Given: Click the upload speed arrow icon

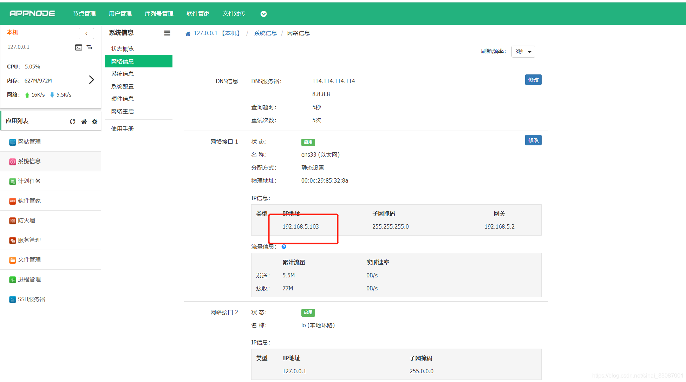Looking at the screenshot, I should 27,95.
